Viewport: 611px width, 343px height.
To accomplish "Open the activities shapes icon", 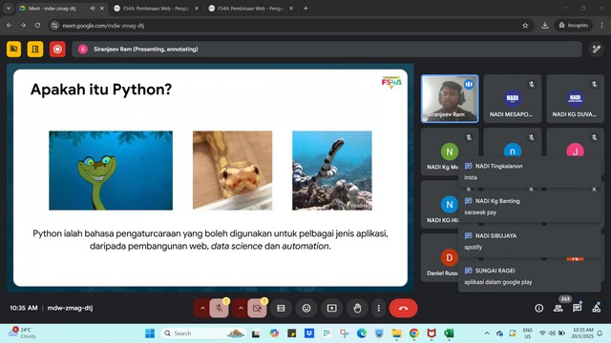I will tap(596, 309).
